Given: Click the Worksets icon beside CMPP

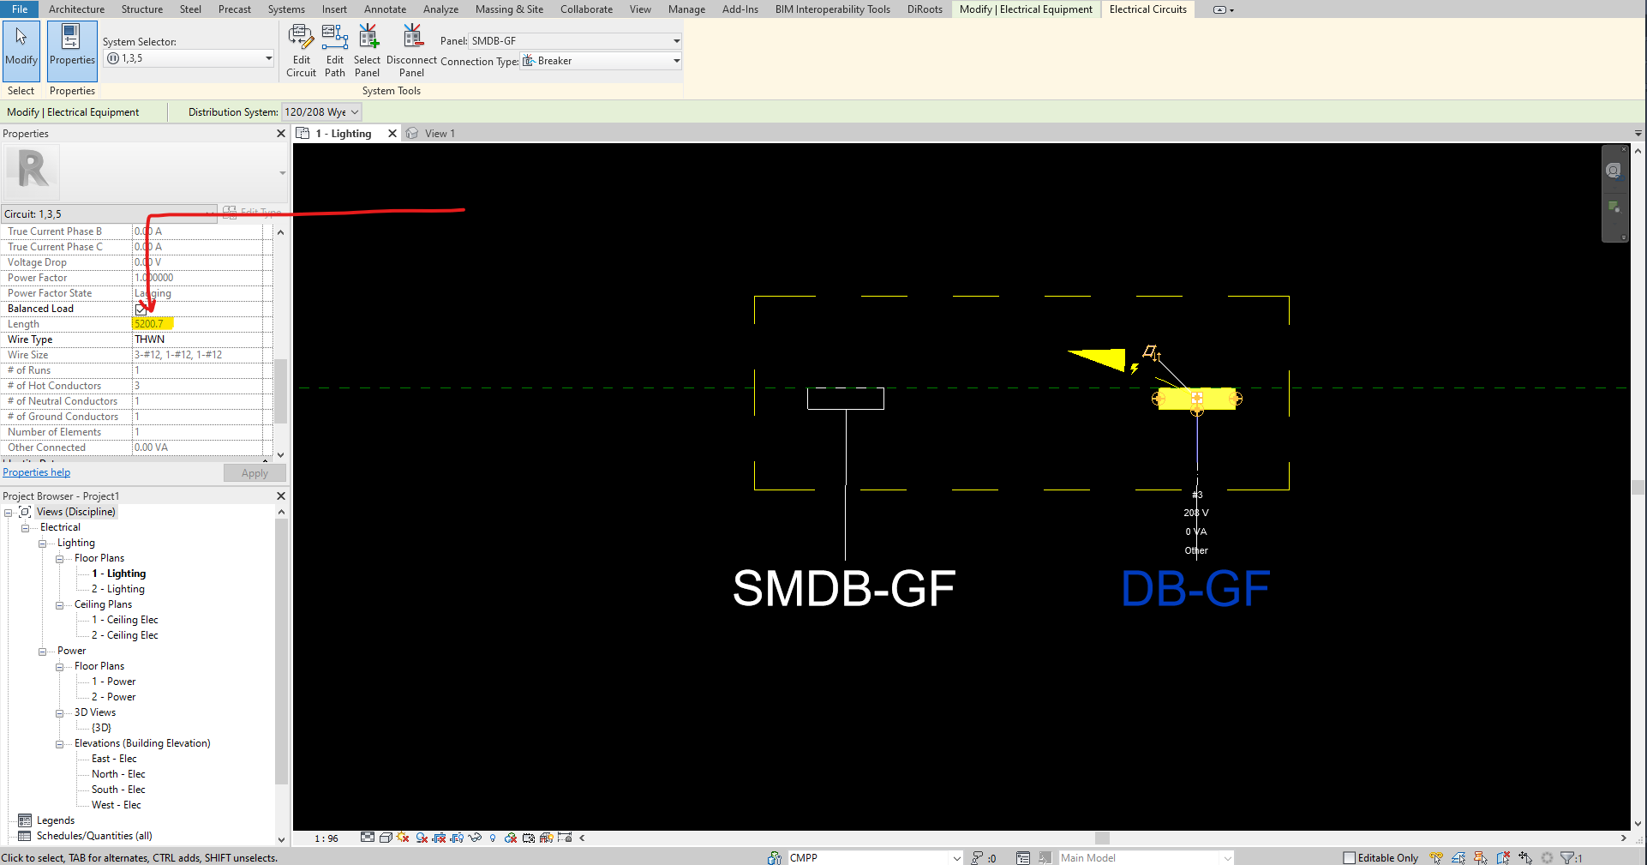Looking at the screenshot, I should [x=775, y=857].
